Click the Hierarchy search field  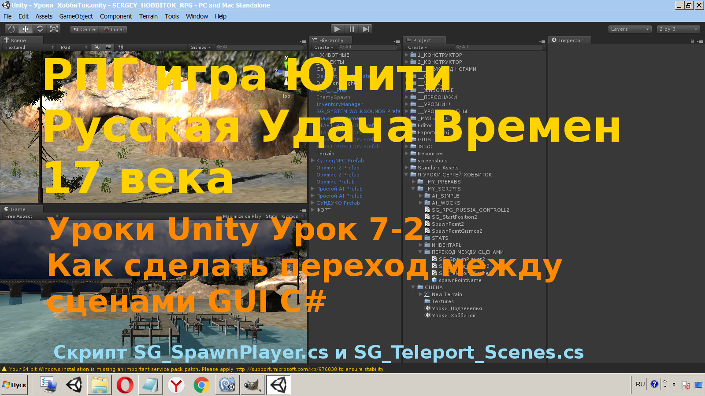[x=368, y=47]
